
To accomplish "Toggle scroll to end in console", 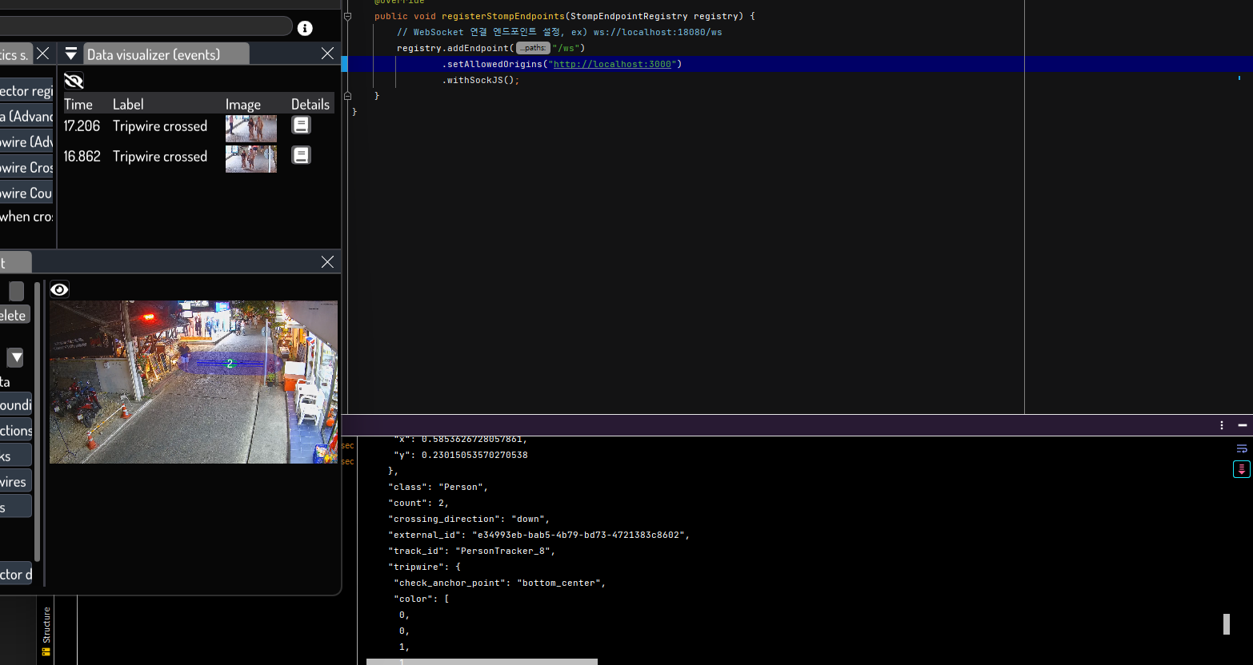I will click(x=1242, y=469).
